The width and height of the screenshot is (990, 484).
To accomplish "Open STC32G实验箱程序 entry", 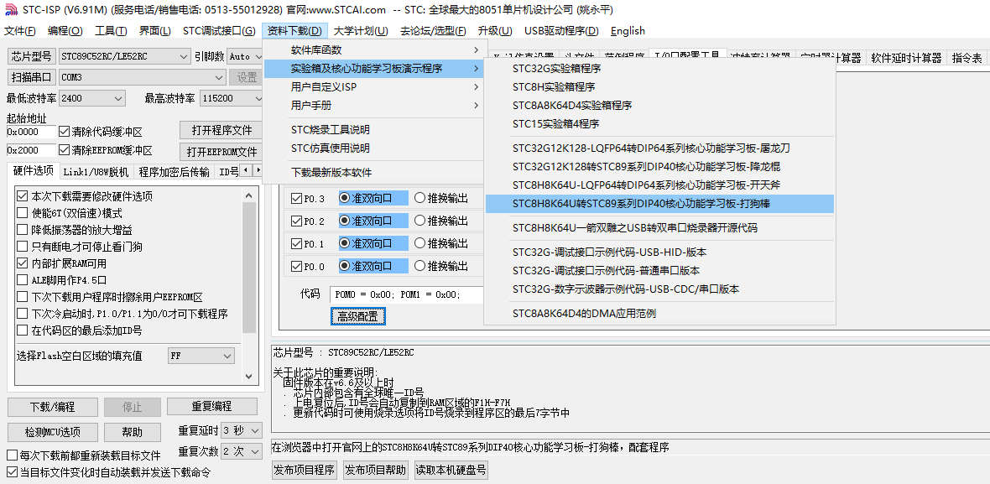I will [659, 68].
